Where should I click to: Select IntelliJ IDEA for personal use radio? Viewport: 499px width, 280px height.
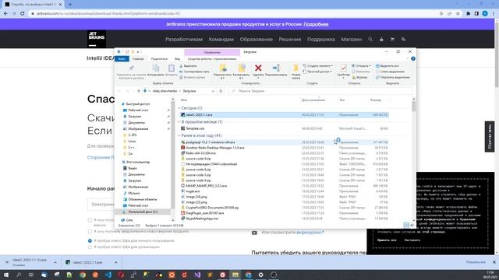click(90, 241)
